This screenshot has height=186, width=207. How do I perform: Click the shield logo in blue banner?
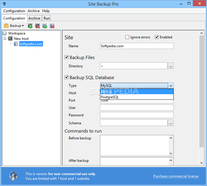13,176
